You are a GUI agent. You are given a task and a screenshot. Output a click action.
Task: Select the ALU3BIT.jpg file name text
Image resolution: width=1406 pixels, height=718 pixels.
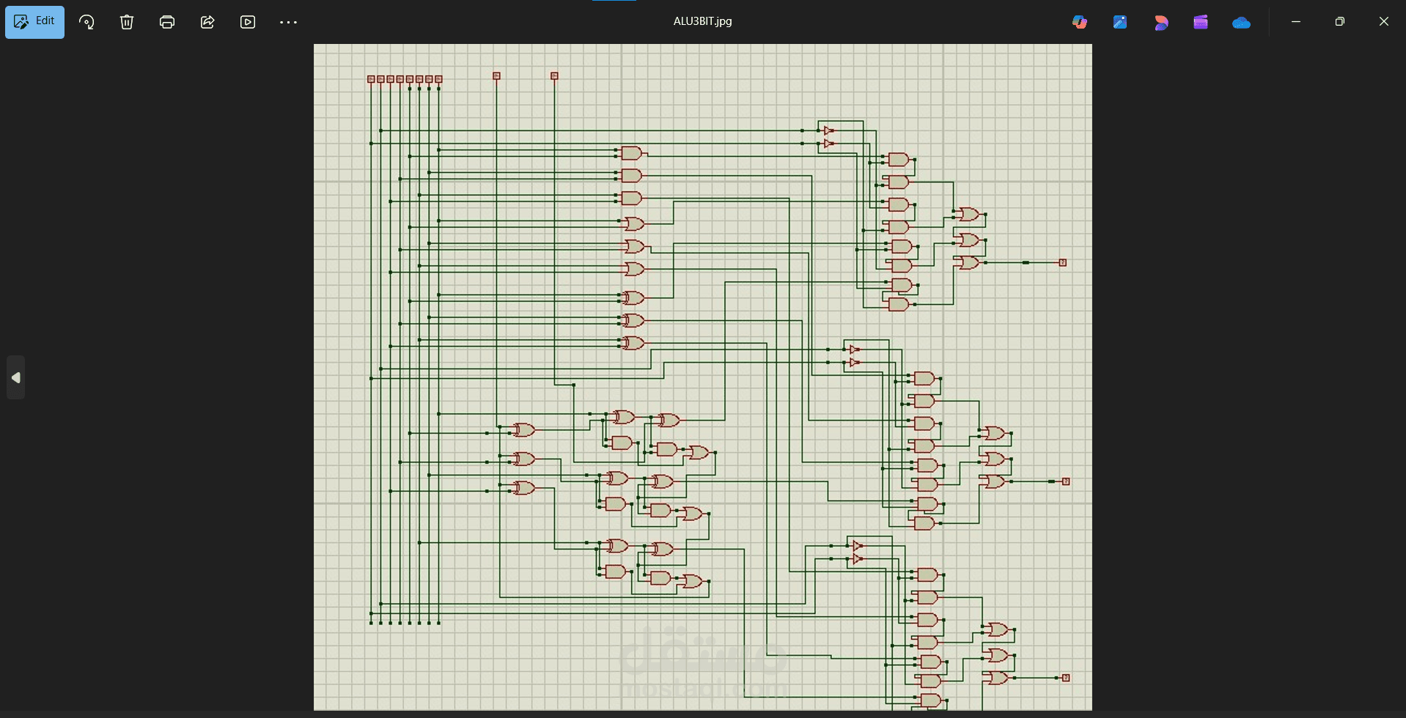(x=702, y=21)
